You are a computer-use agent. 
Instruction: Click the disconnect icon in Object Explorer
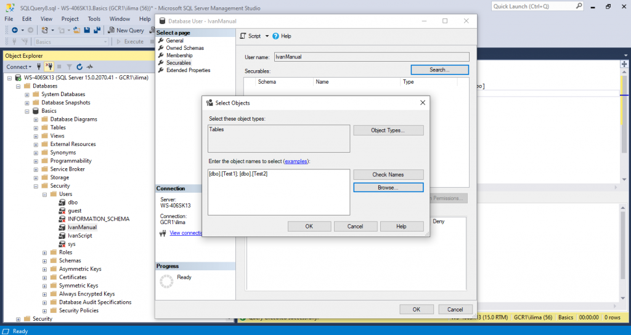[49, 67]
